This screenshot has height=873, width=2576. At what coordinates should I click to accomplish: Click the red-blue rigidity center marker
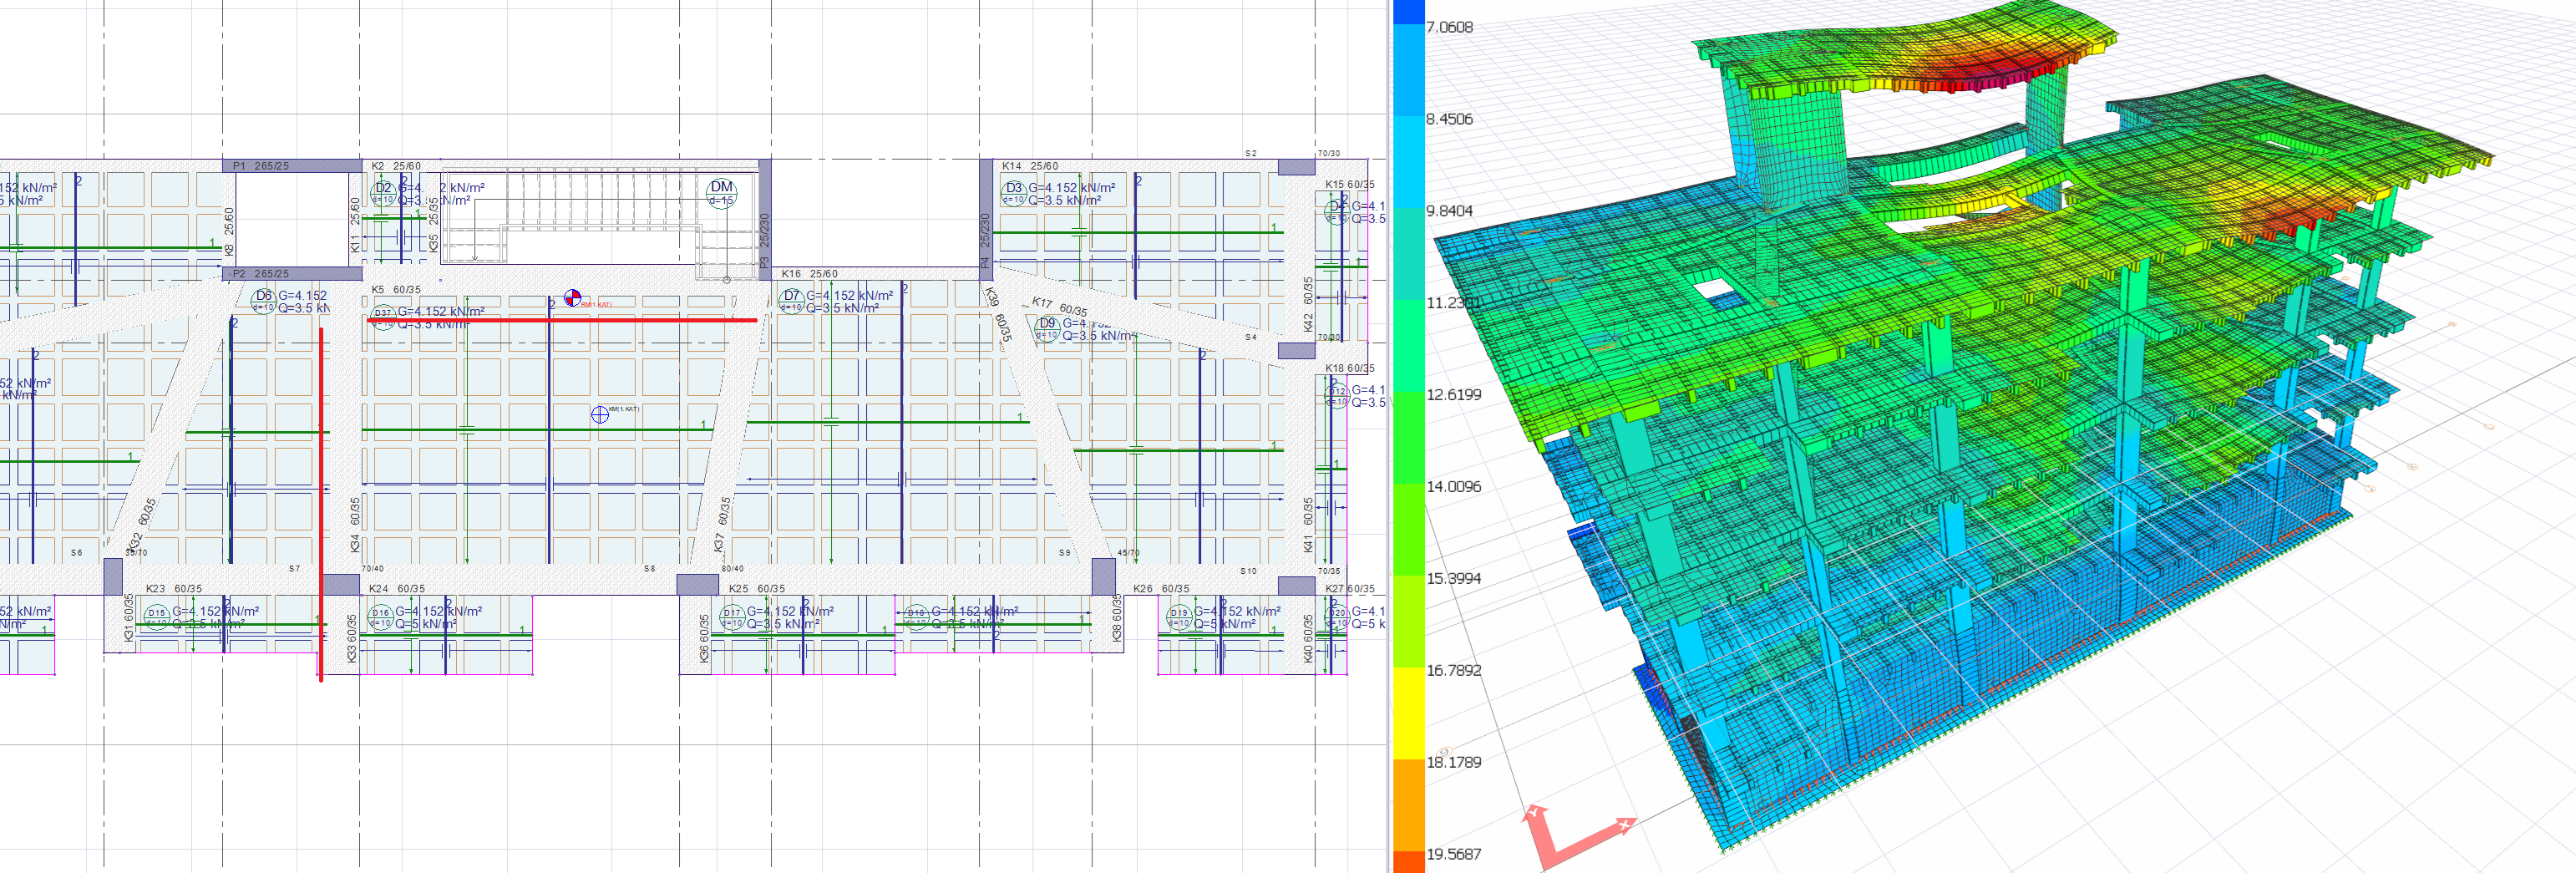click(572, 297)
